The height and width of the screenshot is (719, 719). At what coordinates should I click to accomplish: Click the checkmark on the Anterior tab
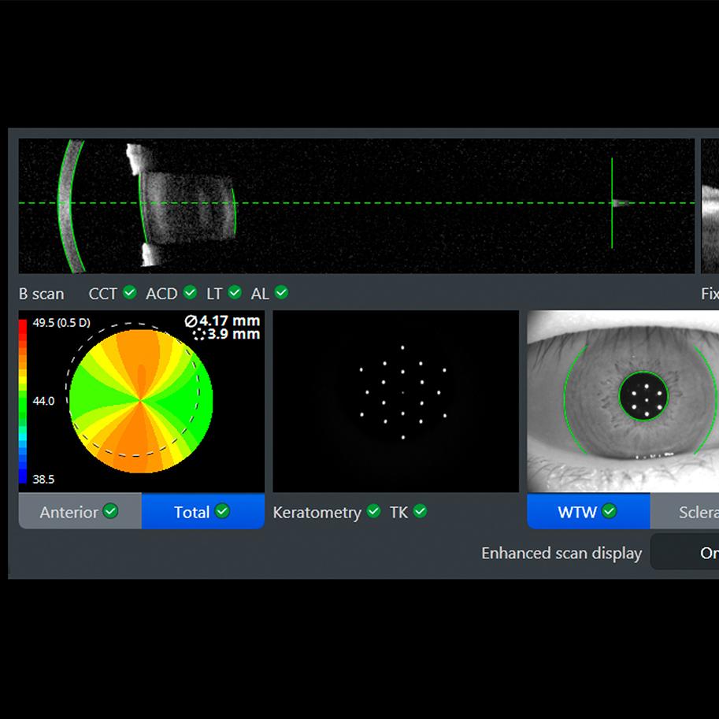[x=109, y=512]
